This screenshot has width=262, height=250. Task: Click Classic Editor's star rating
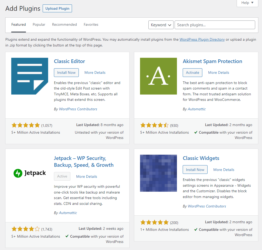[x=26, y=125]
